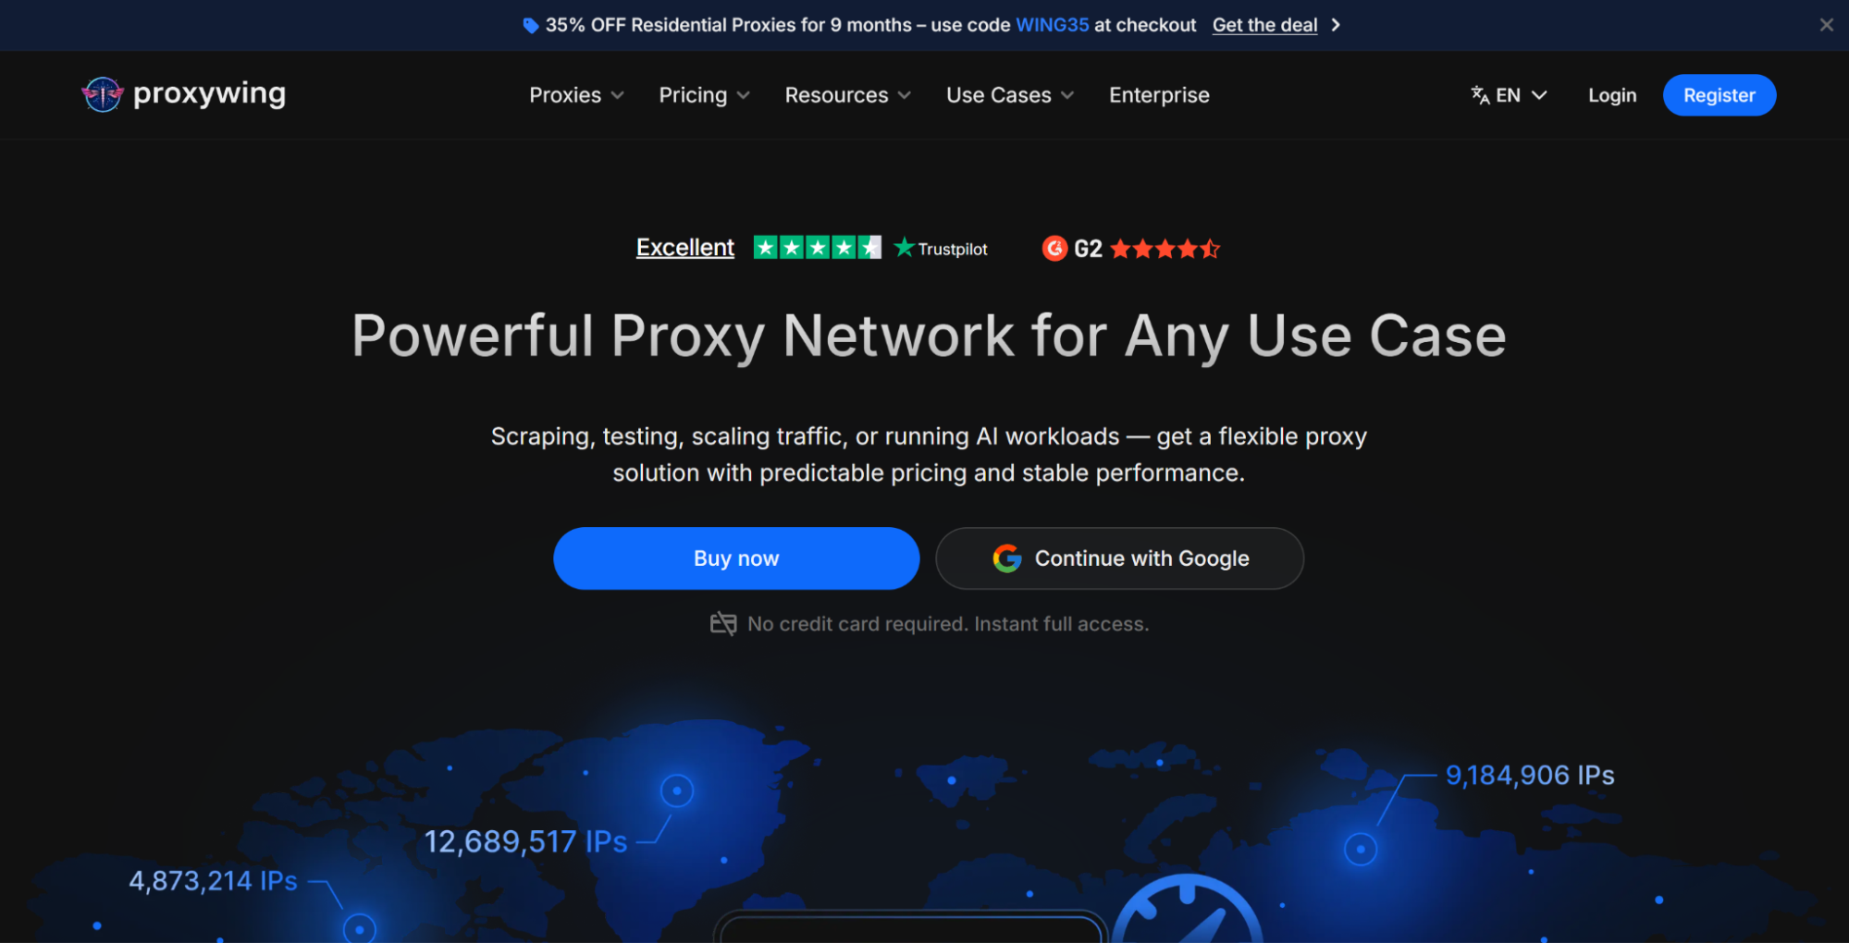The image size is (1849, 943).
Task: Click the Trustpilot green star rating
Action: point(817,248)
